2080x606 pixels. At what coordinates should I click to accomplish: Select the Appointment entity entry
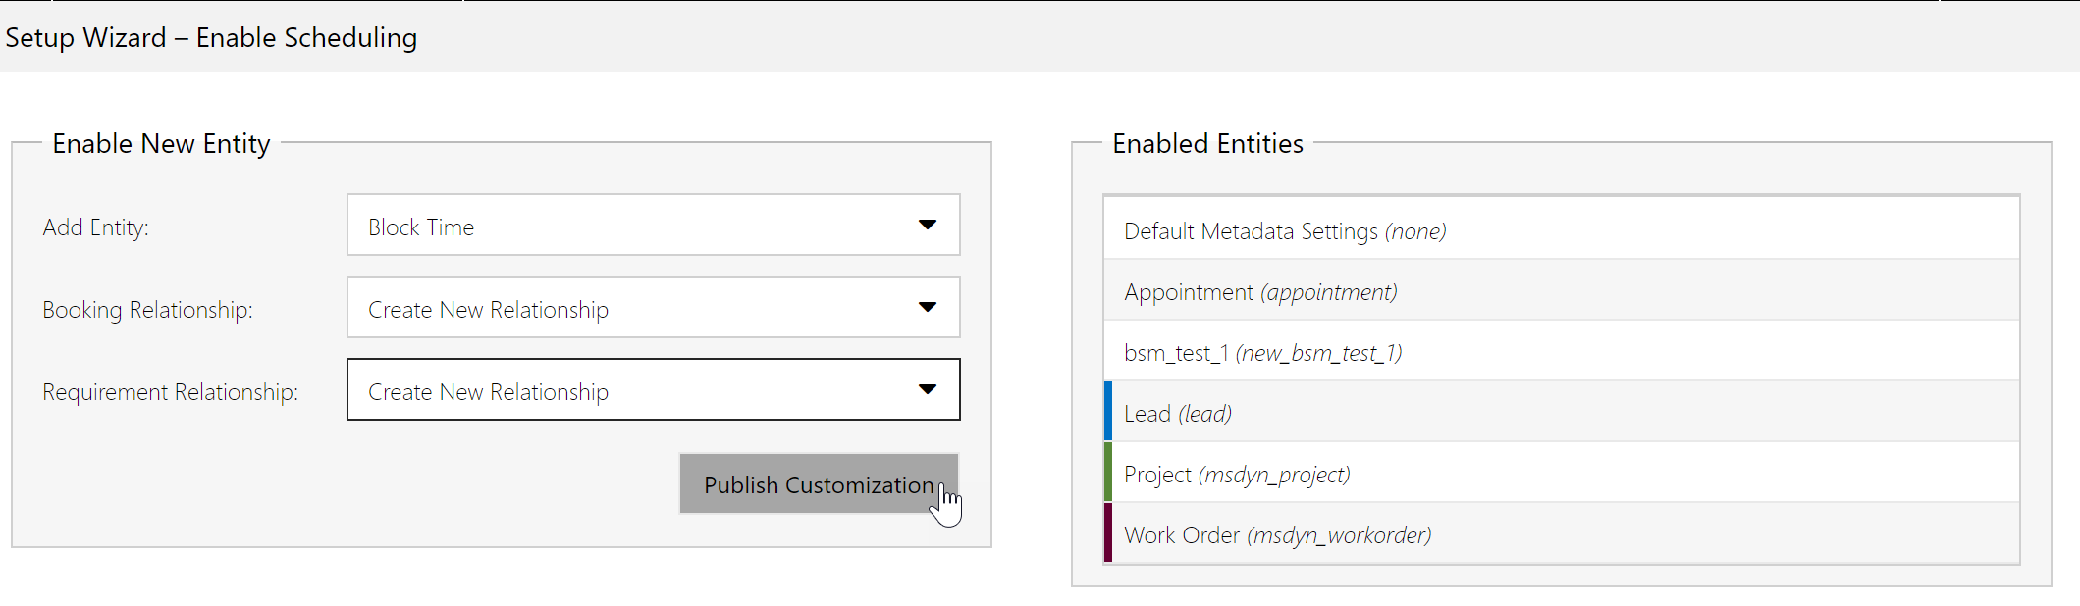[x=1259, y=291]
